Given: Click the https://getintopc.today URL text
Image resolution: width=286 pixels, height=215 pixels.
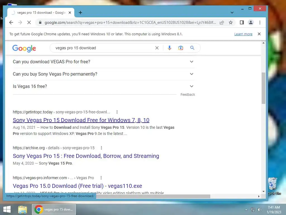Looking at the screenshot, I should click(x=33, y=112).
